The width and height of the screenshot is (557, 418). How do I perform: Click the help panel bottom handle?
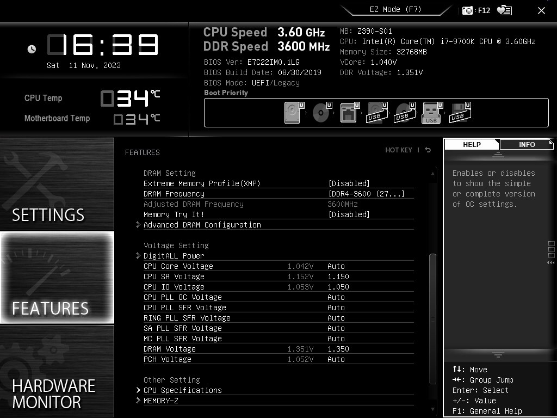498,354
